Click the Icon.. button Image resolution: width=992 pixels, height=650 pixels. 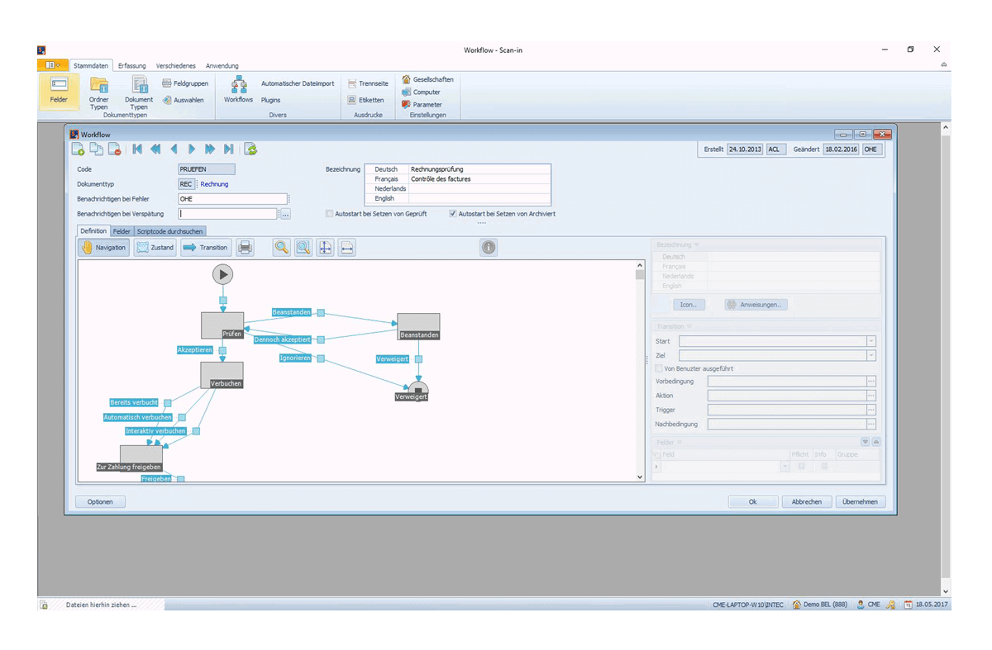(688, 305)
